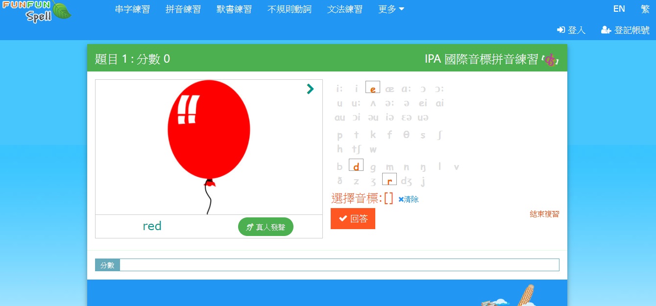Screen dimensions: 656x306
Task: Click the phonetic symbol ŋ
Action: click(423, 167)
